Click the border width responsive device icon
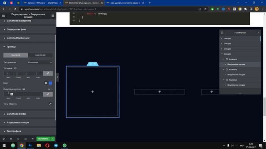Screen dimensions: 266x149 click(15, 68)
